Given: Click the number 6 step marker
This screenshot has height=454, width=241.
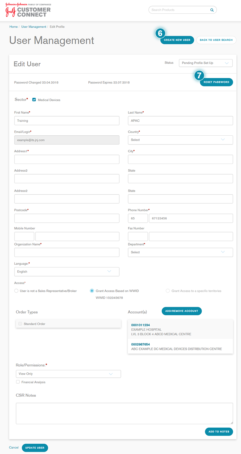Looking at the screenshot, I should coord(160,33).
